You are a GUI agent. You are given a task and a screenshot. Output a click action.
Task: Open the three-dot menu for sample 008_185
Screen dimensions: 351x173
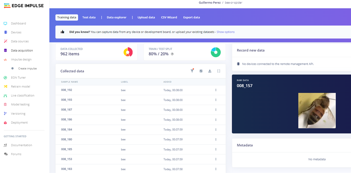click(216, 149)
